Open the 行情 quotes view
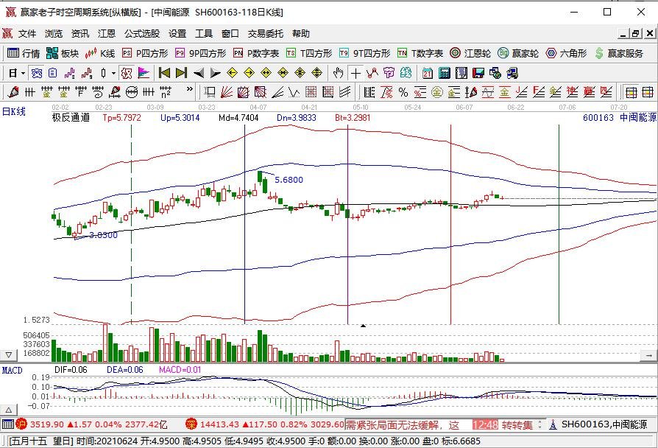The image size is (658, 448). click(24, 53)
